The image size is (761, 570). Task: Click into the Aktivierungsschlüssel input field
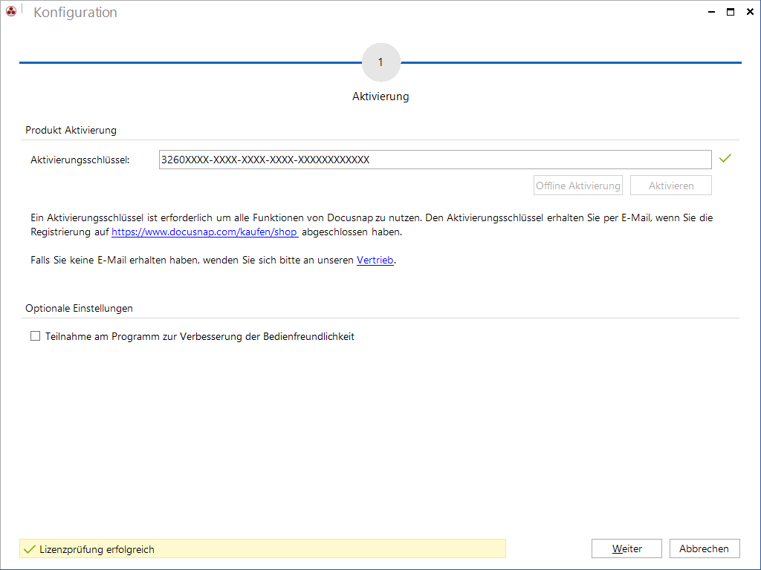[435, 160]
